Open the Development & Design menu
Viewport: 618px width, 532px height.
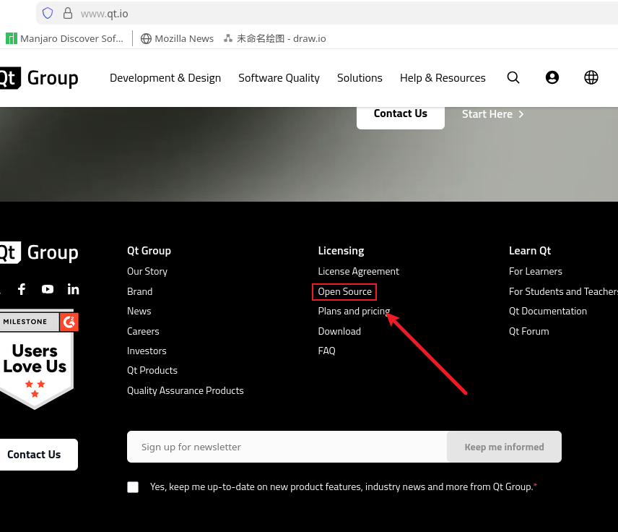pyautogui.click(x=165, y=78)
